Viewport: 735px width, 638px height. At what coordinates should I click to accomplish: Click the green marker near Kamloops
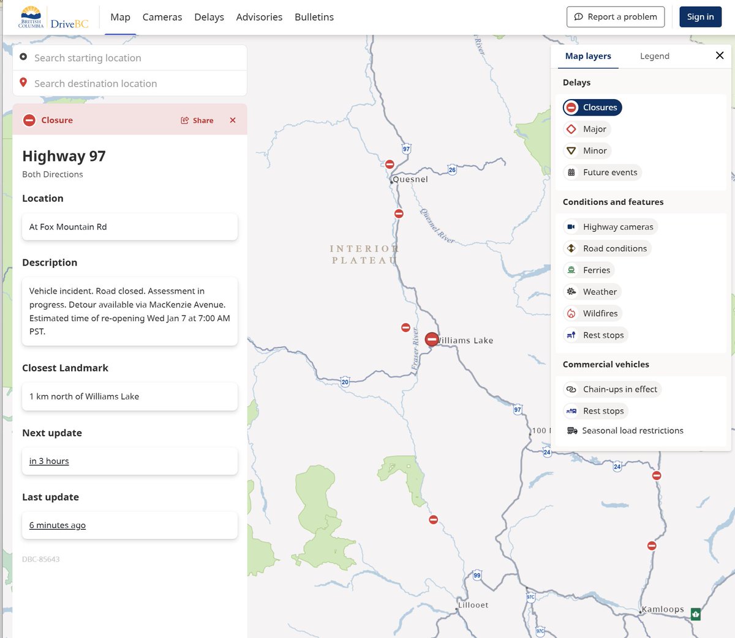click(696, 614)
